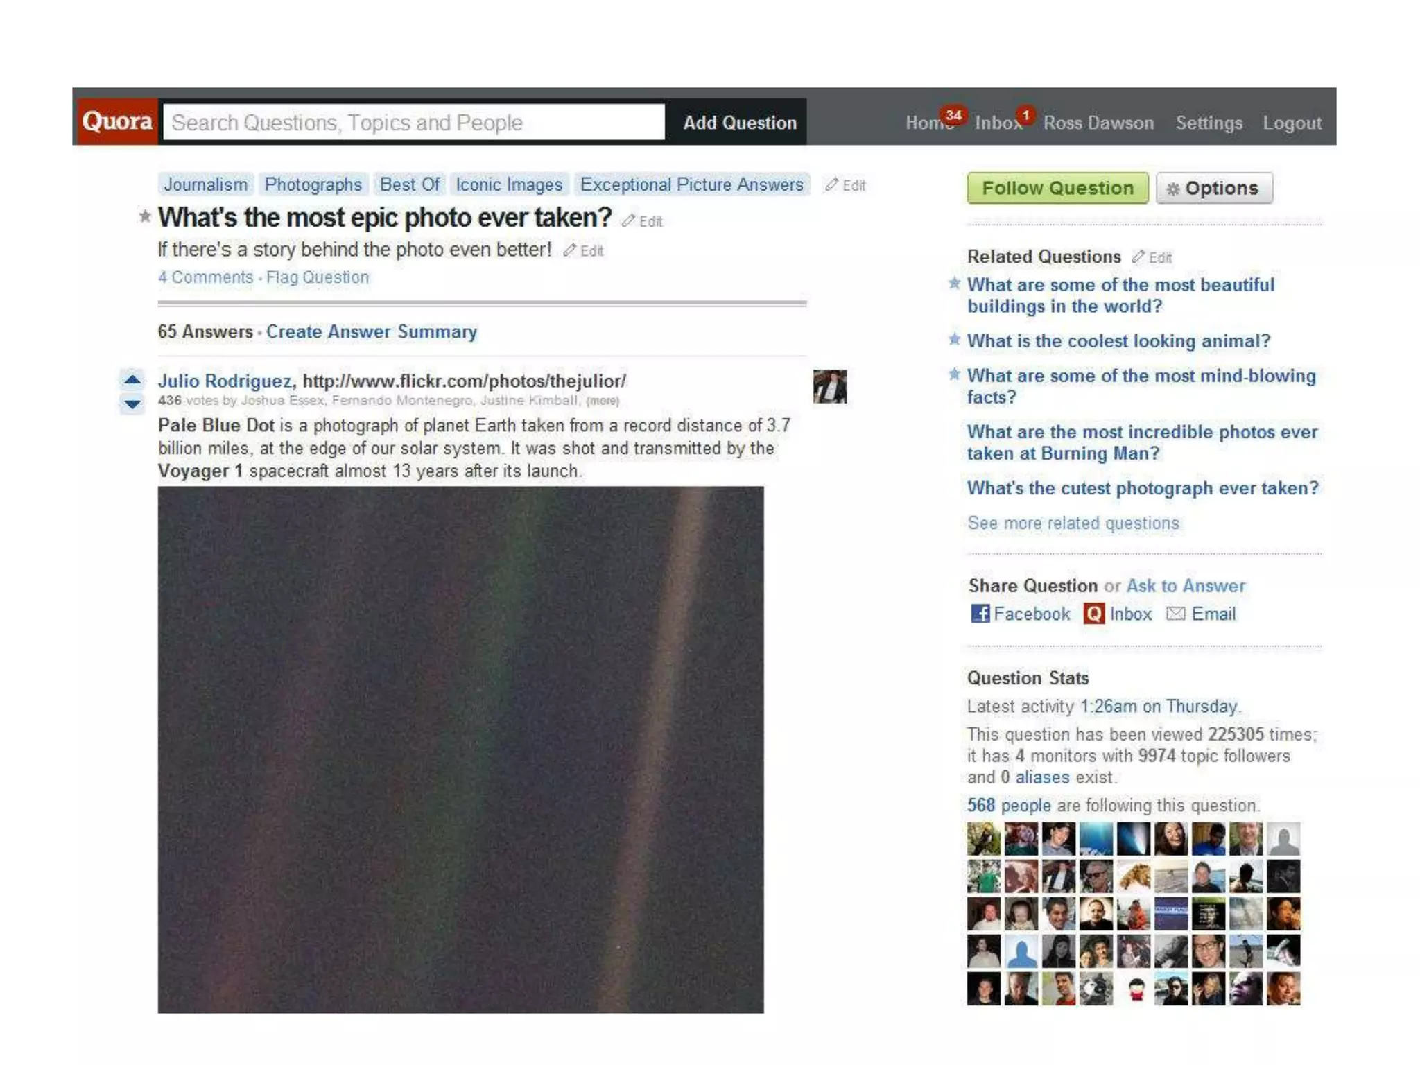This screenshot has width=1420, height=1065.
Task: Upvote Julio Rodriguez's answer arrow
Action: pos(132,379)
